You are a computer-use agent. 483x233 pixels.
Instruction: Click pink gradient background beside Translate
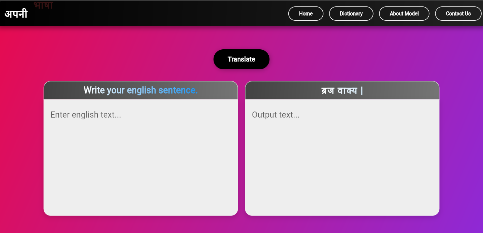pyautogui.click(x=143, y=59)
